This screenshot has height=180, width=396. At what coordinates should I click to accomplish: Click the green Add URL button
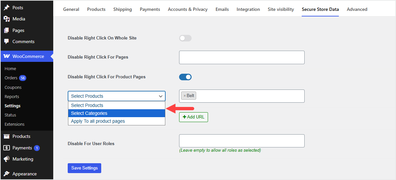tap(194, 117)
